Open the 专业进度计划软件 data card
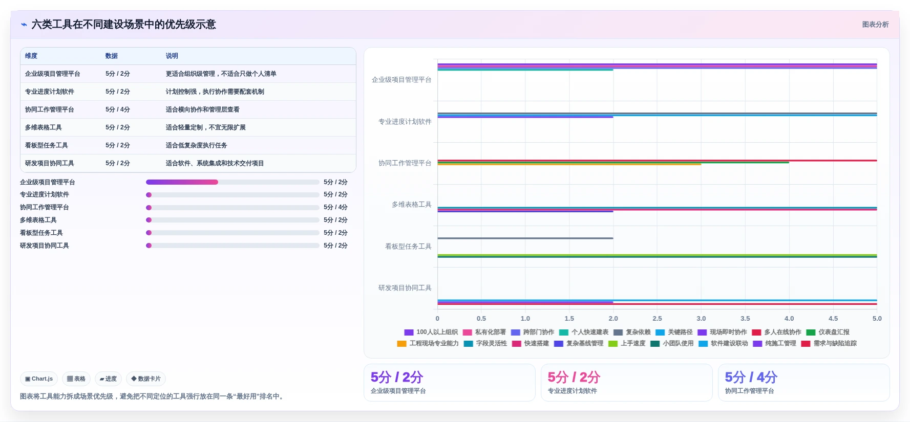This screenshot has height=422, width=910. click(626, 383)
